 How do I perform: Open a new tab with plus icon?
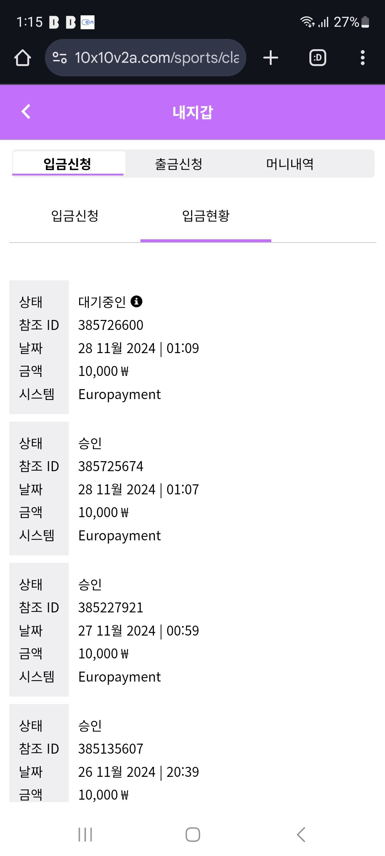271,58
